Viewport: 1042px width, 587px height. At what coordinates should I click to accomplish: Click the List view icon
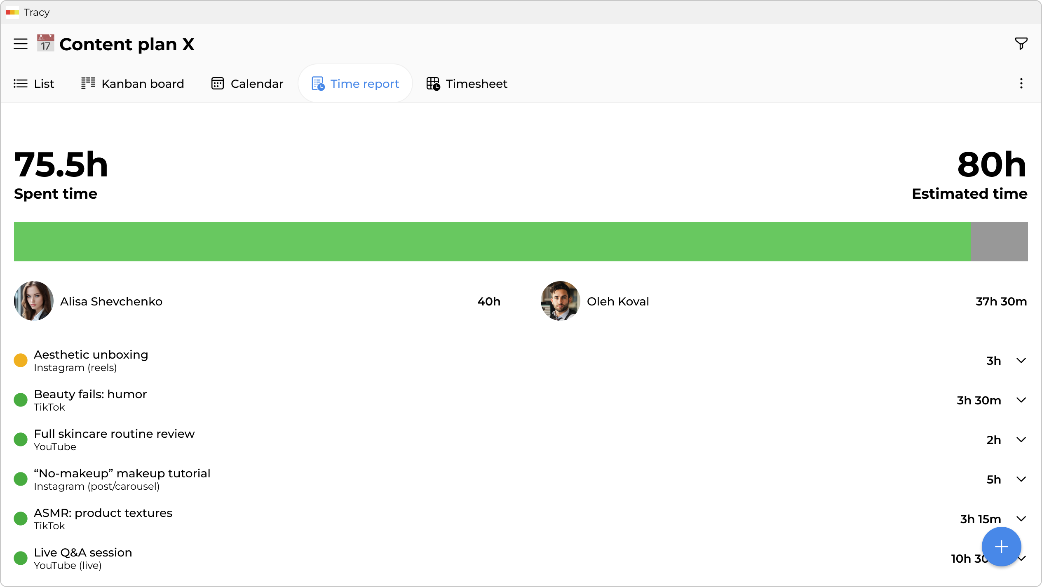click(20, 83)
